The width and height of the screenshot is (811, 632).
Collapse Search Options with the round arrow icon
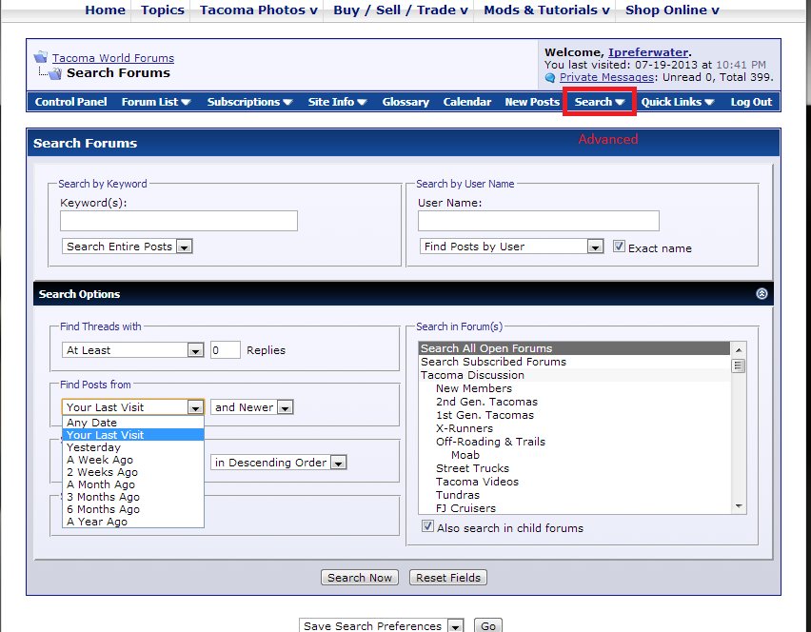[762, 294]
